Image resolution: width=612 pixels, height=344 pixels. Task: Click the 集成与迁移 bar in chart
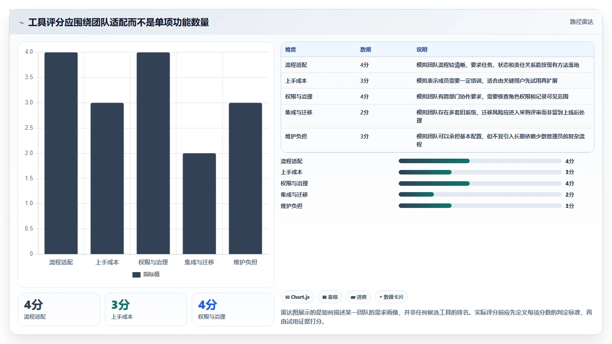point(199,204)
